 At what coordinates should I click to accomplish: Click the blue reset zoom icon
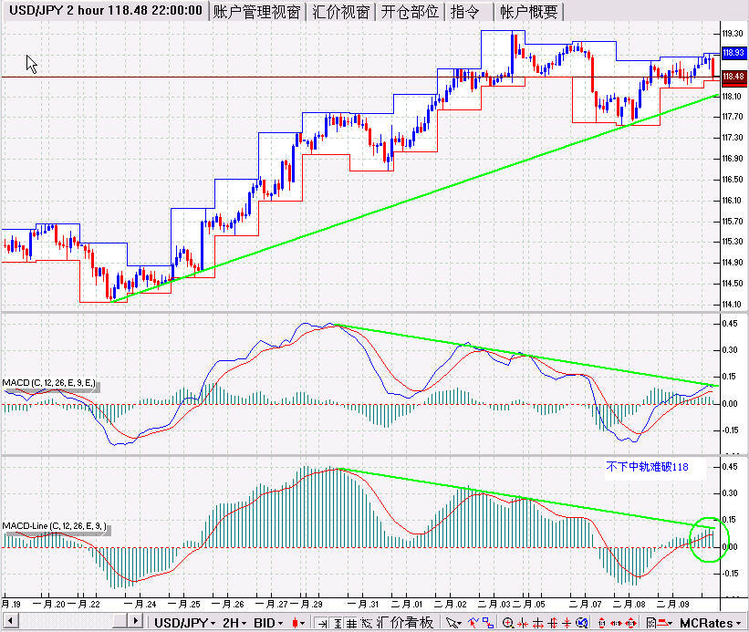pos(581,623)
